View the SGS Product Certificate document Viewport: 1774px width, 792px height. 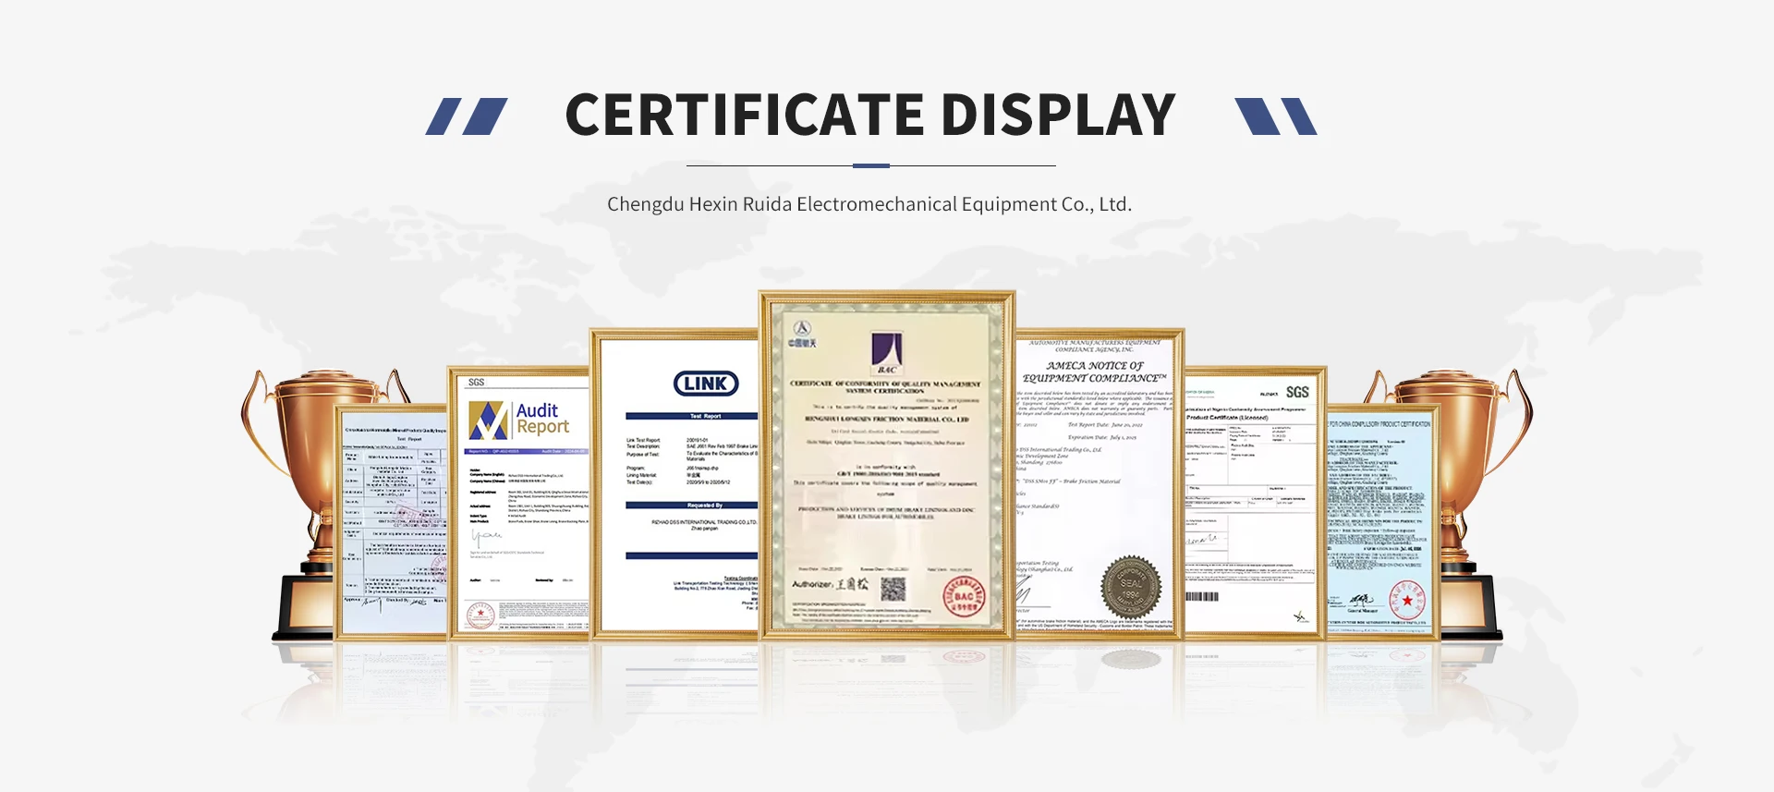pos(1255,503)
